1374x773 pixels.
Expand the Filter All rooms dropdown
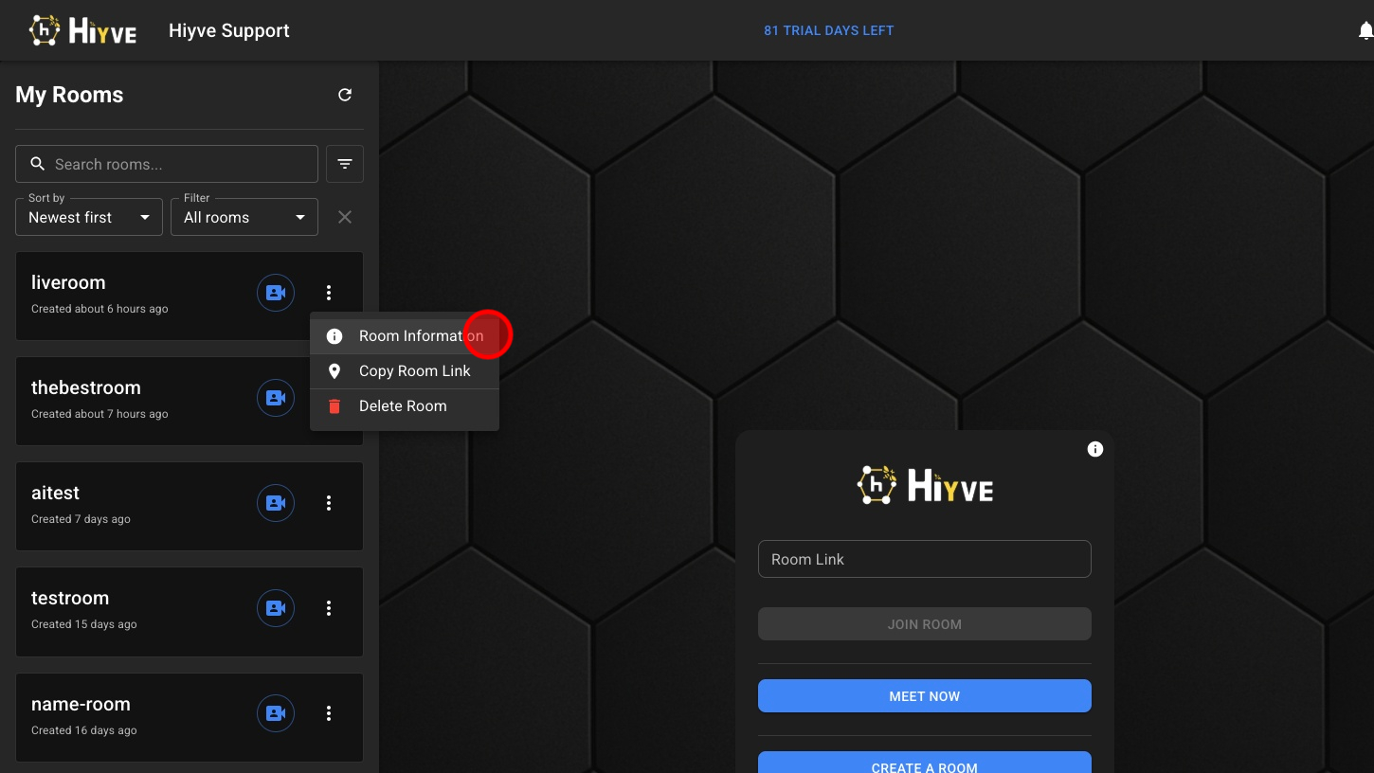click(244, 217)
